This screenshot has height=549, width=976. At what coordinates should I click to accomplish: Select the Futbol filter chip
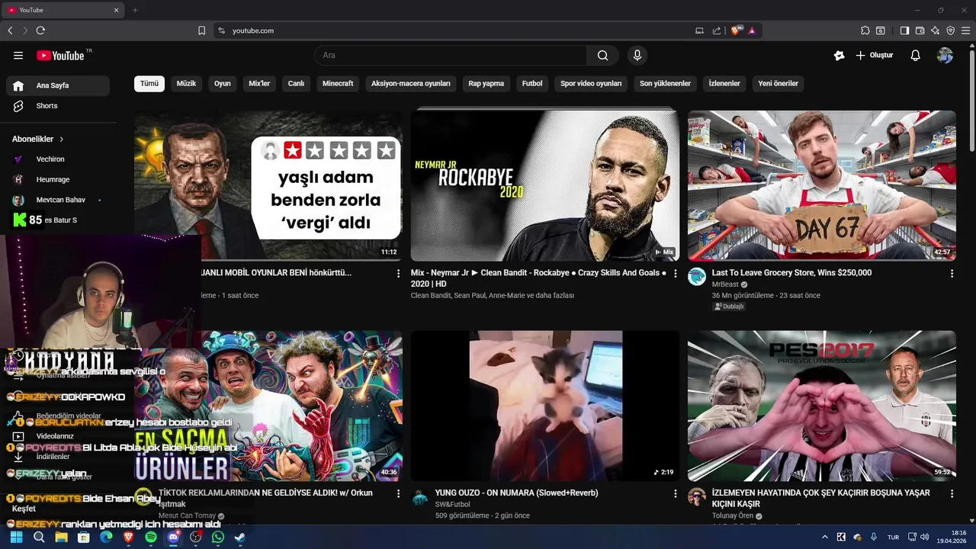[x=532, y=84]
